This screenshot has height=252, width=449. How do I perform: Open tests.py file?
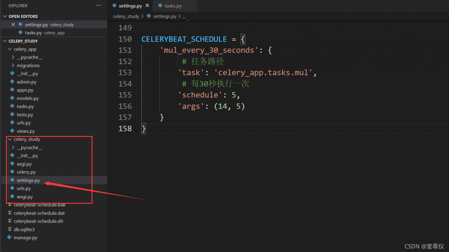tap(53, 114)
